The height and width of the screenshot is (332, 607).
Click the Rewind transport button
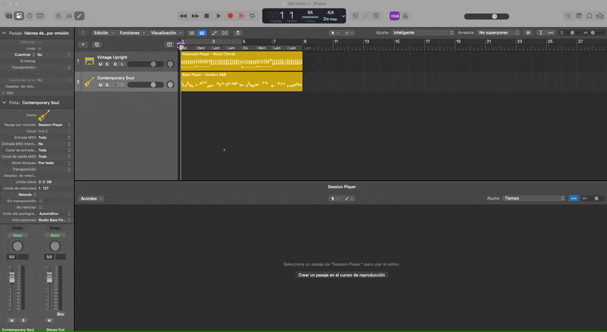point(183,16)
